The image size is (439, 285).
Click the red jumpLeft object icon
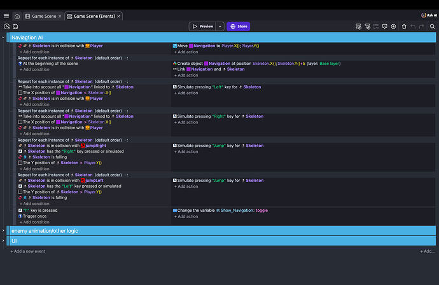click(83, 180)
